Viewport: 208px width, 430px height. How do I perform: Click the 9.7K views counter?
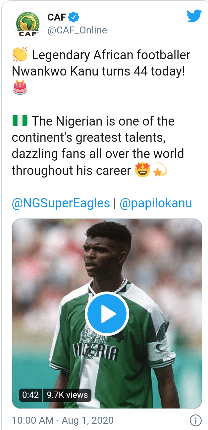(67, 395)
